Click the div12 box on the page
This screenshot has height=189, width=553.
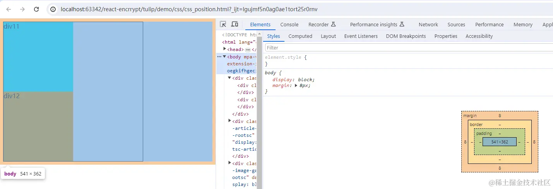tap(38, 126)
